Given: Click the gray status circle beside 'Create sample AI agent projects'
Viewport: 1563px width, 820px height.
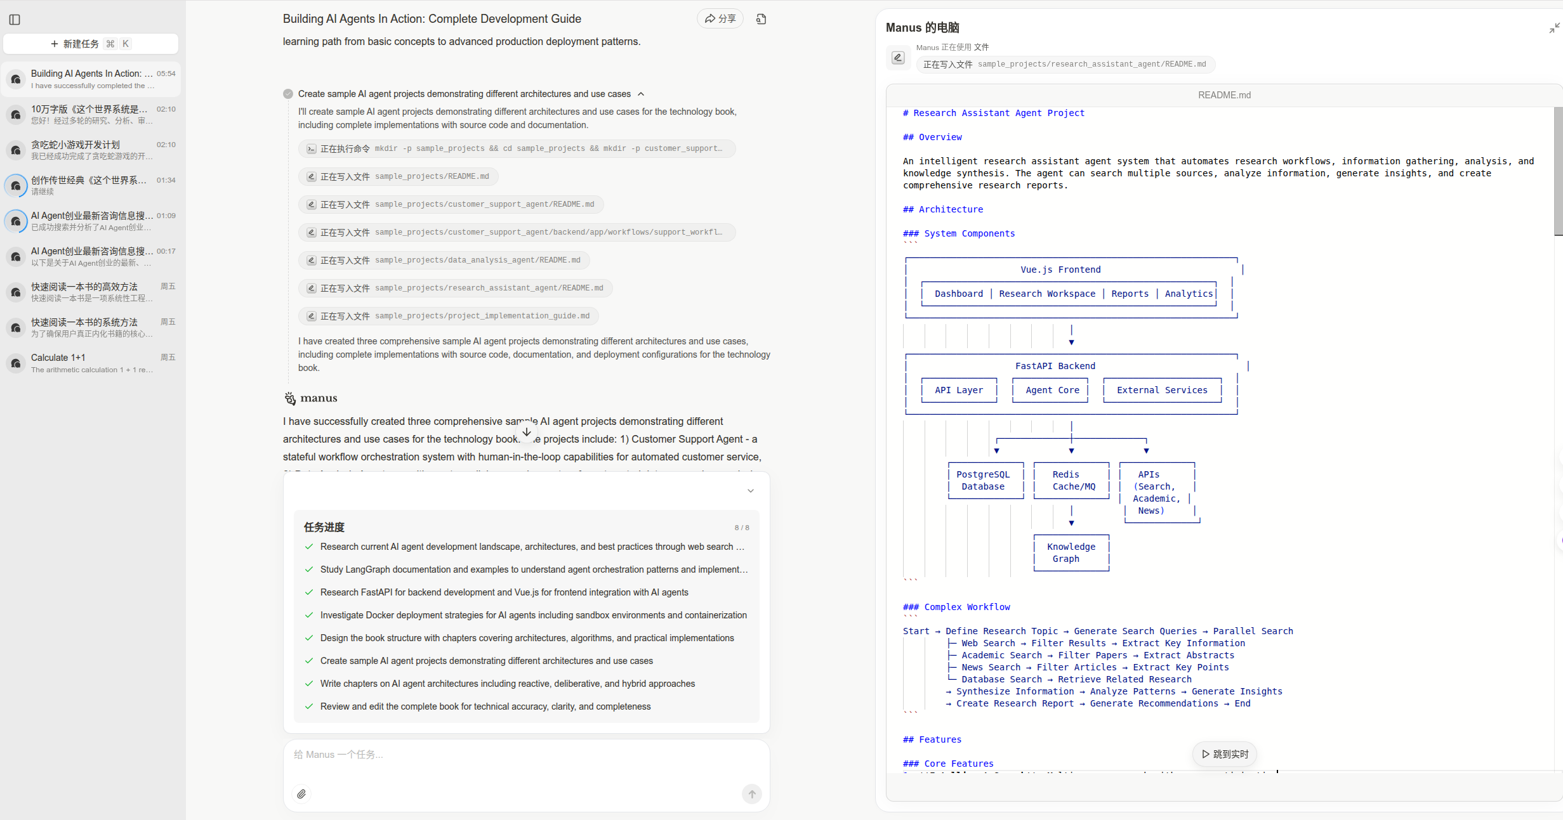Looking at the screenshot, I should 288,94.
